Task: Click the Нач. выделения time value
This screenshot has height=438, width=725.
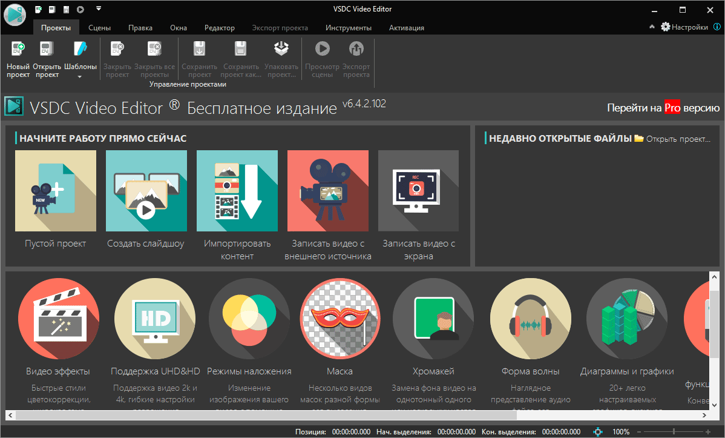Action: pyautogui.click(x=456, y=431)
